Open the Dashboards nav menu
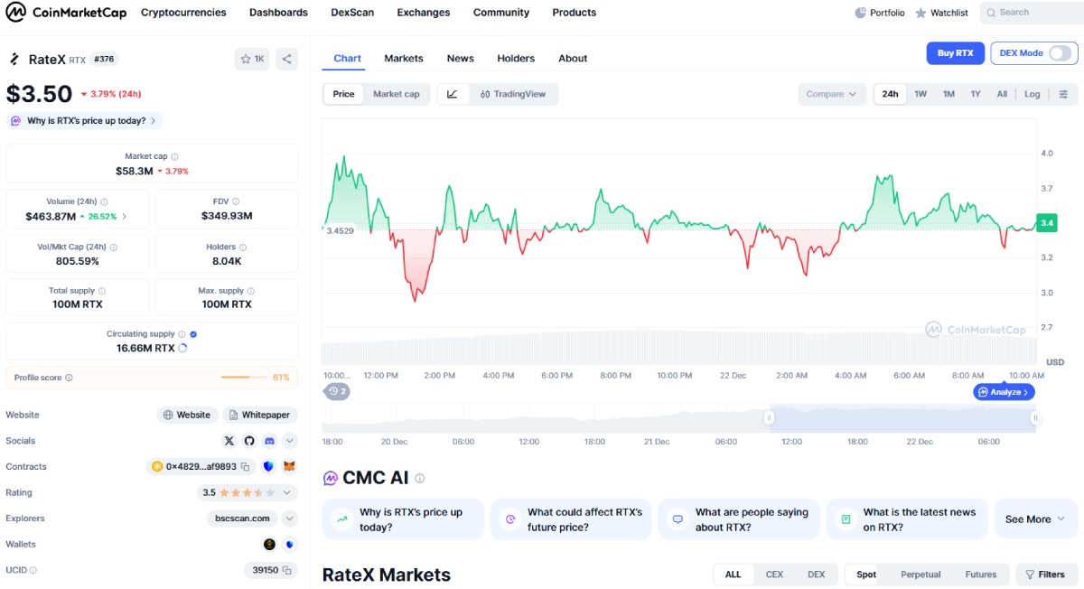 tap(278, 13)
